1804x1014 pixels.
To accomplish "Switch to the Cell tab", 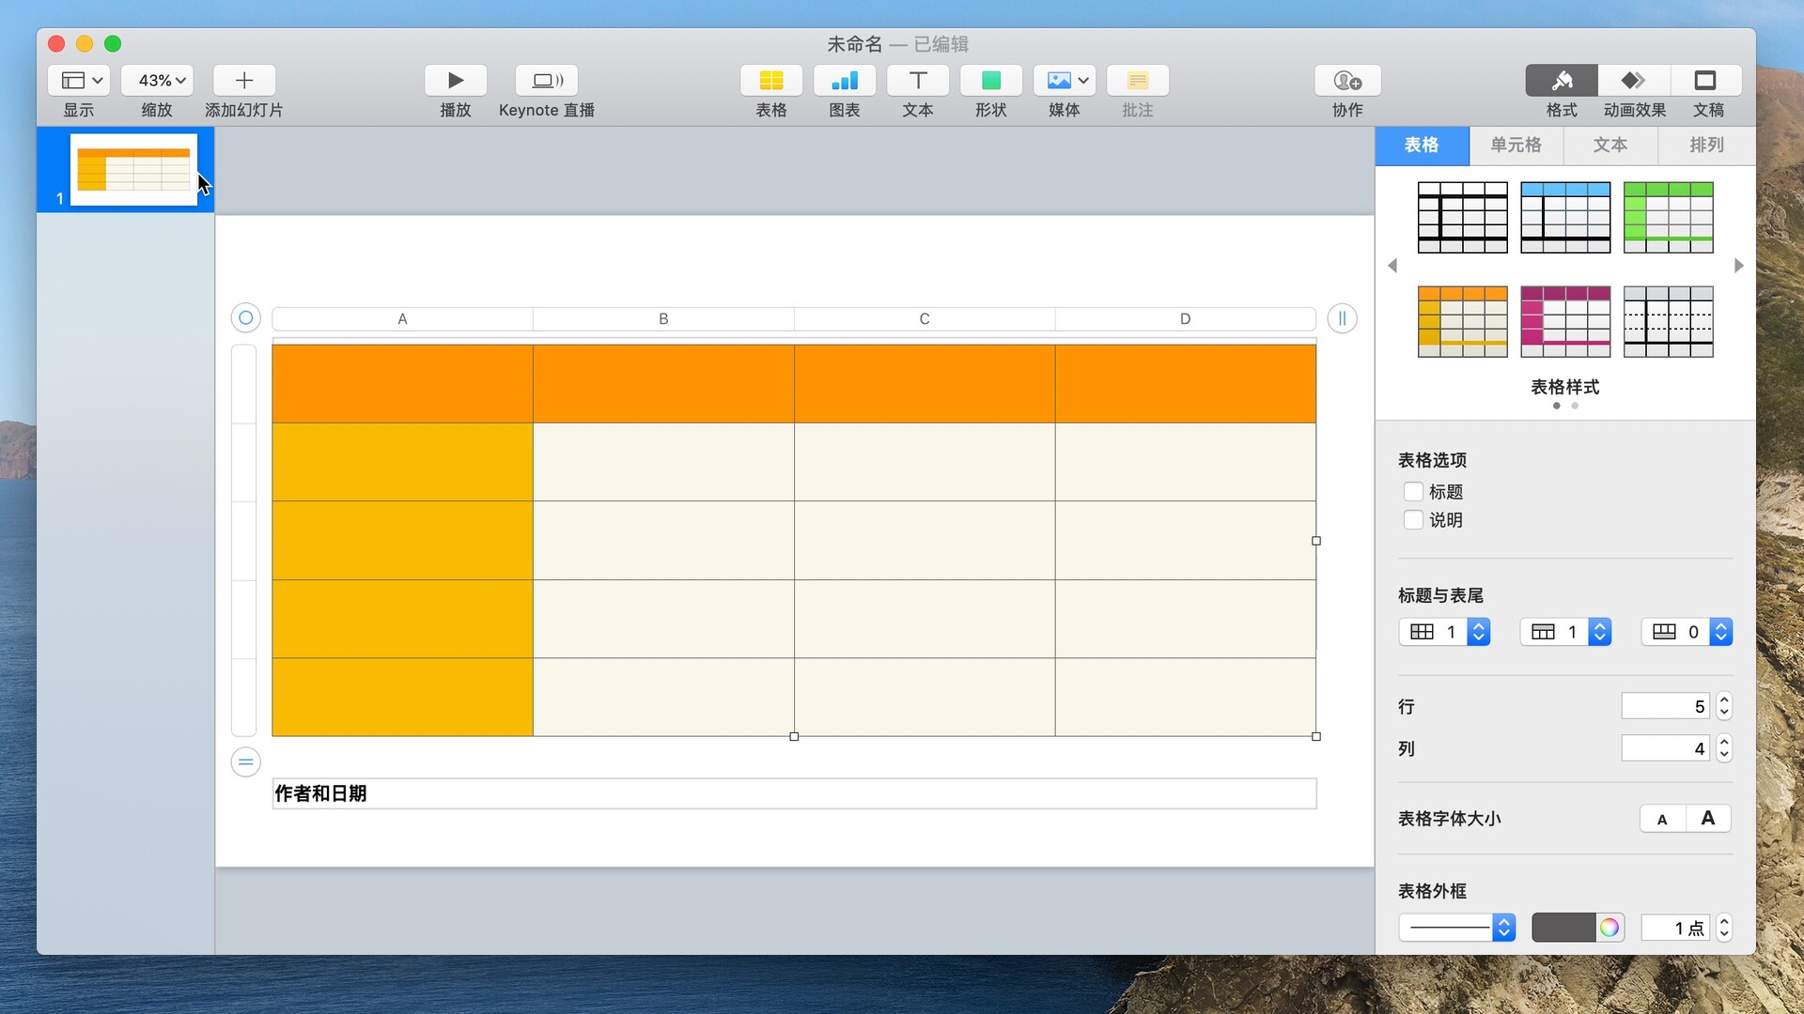I will [x=1516, y=146].
